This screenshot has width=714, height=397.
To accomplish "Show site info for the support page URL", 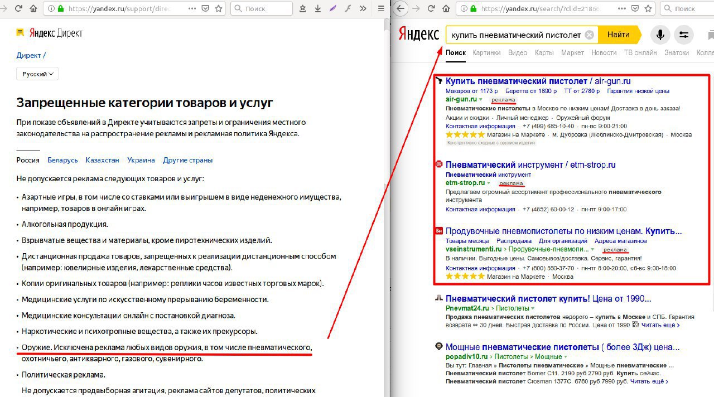I will tap(51, 8).
